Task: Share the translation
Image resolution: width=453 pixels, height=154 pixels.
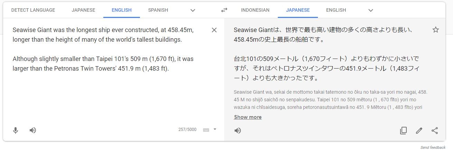Action: coord(435,131)
